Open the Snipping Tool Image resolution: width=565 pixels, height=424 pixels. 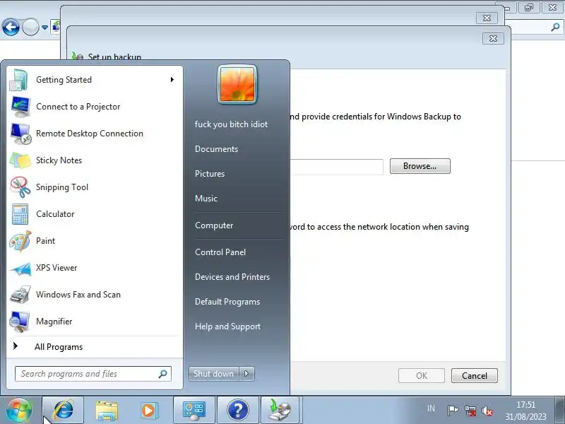(95, 187)
